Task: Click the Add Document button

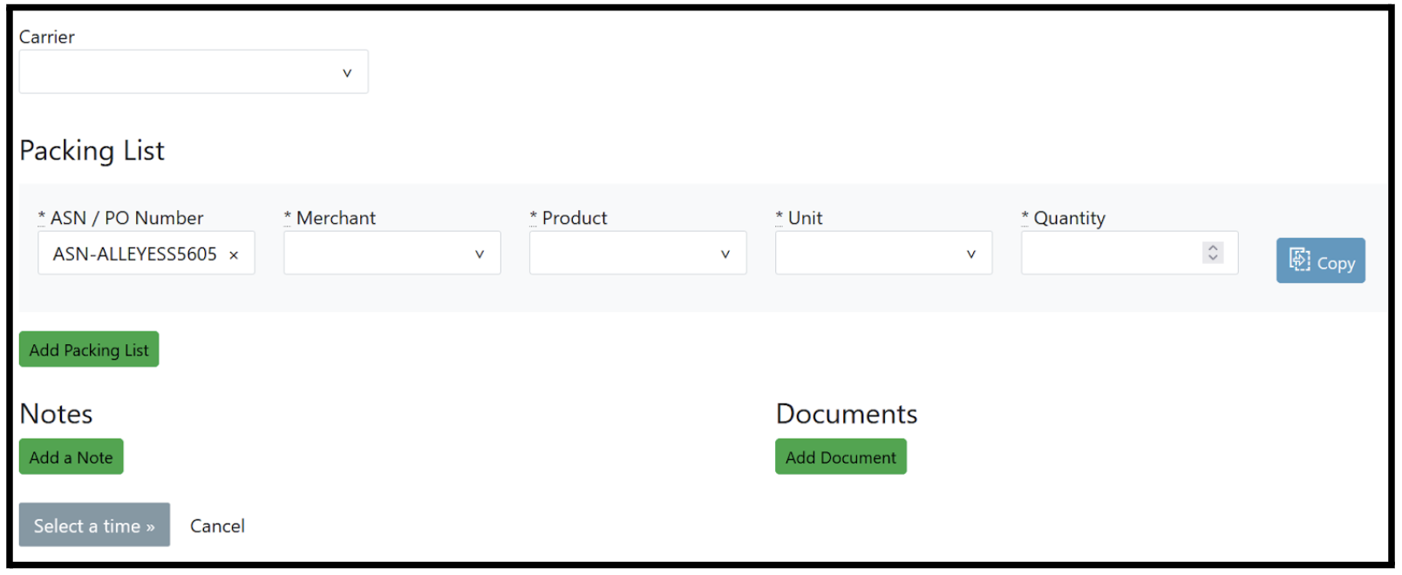Action: point(841,457)
